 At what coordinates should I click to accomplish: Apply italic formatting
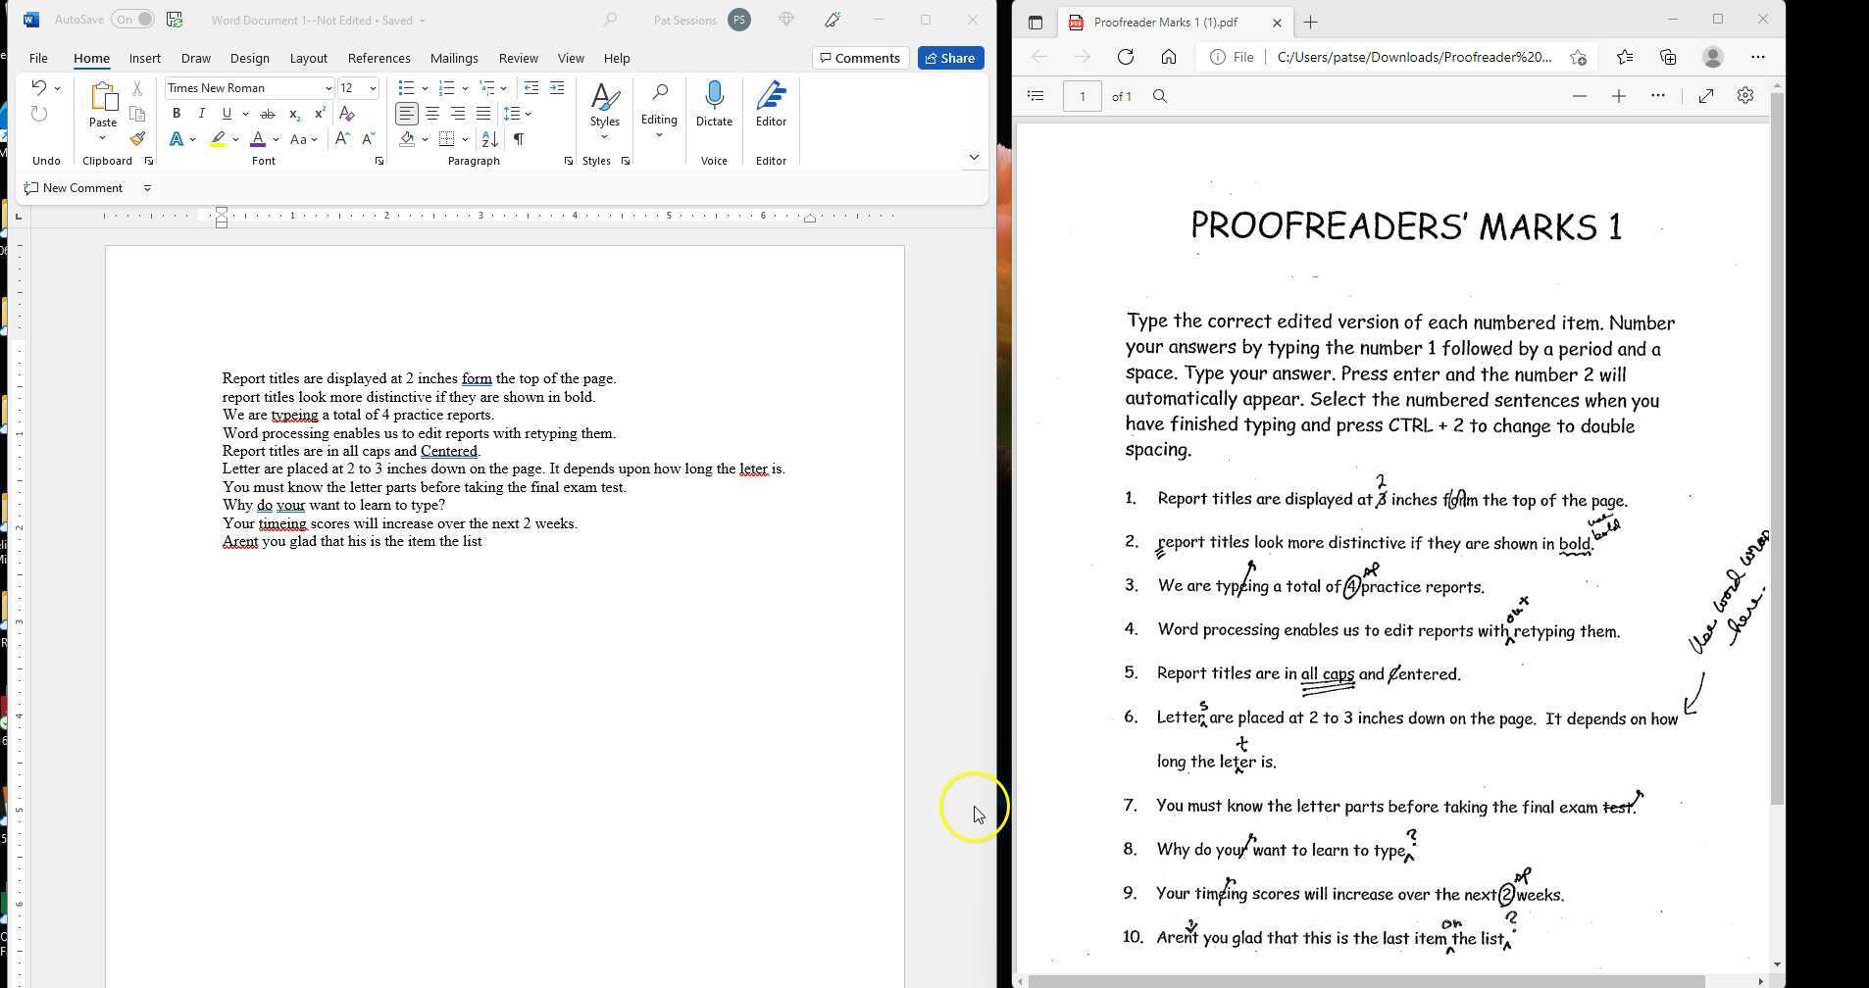pos(201,114)
